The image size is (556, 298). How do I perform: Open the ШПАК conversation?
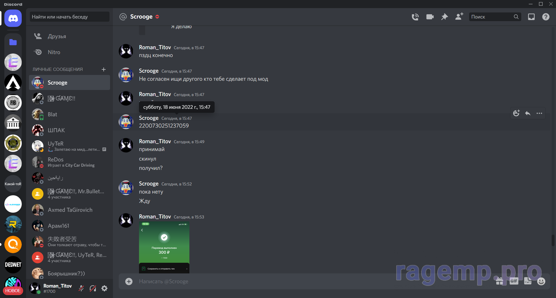point(69,130)
